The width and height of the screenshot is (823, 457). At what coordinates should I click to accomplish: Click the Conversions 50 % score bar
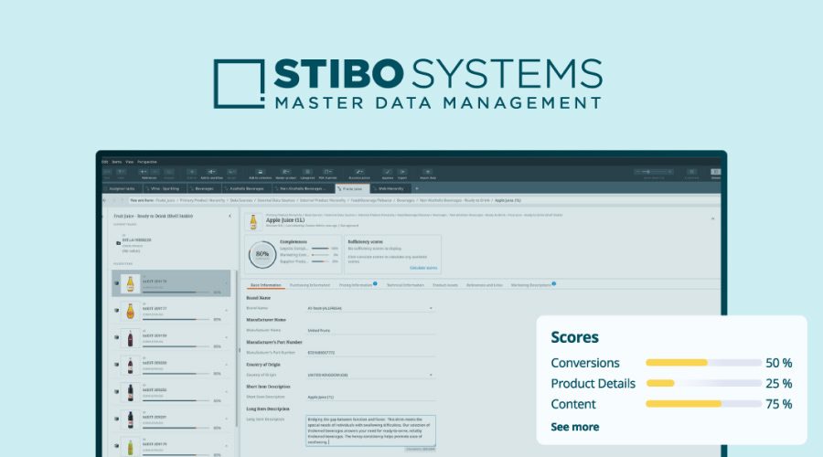coord(703,363)
